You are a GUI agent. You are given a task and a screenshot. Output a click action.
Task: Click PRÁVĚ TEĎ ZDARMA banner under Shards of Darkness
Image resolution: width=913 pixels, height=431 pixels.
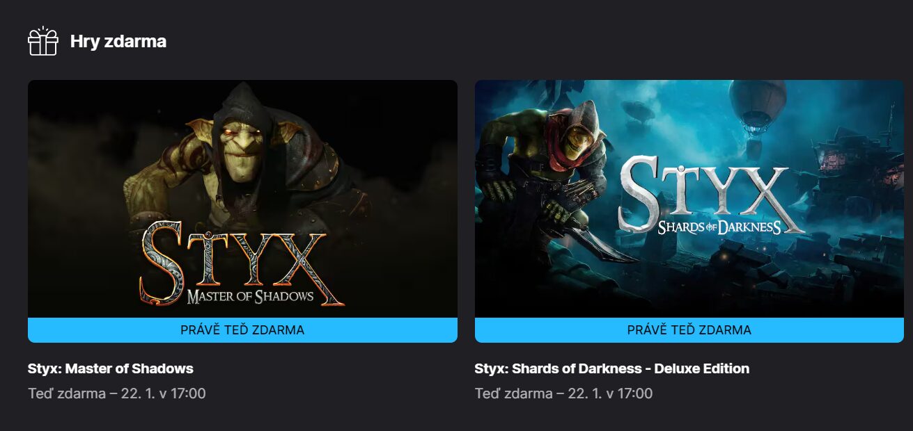point(689,330)
